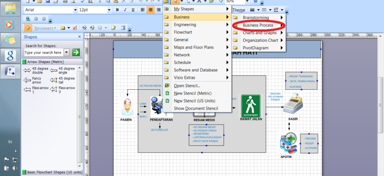The width and height of the screenshot is (384, 176).
Task: Click the align text left icon
Action: (143, 10)
